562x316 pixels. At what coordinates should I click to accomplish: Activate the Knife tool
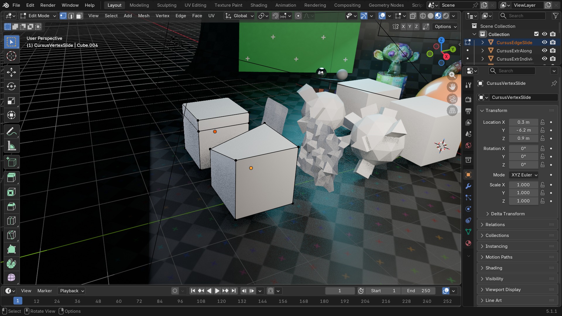11,235
